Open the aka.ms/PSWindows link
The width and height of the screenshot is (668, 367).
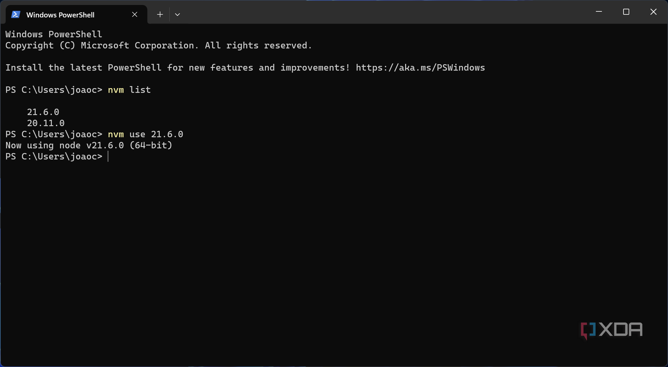(x=420, y=68)
